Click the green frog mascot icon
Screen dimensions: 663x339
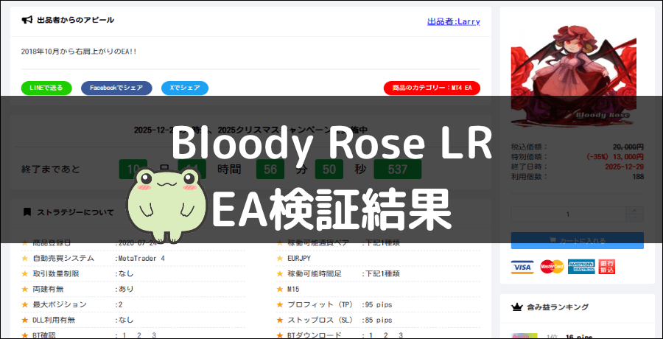[161, 199]
